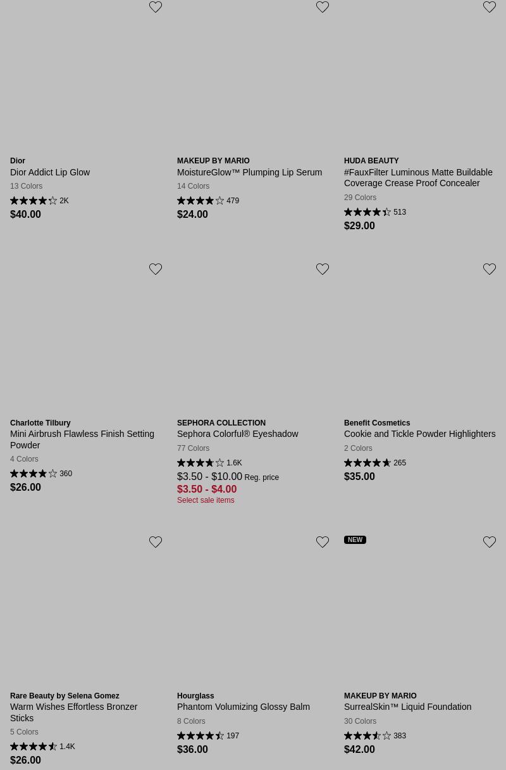Click the NEW badge on SurrealSkin foundation
This screenshot has height=770, width=506.
(x=355, y=540)
